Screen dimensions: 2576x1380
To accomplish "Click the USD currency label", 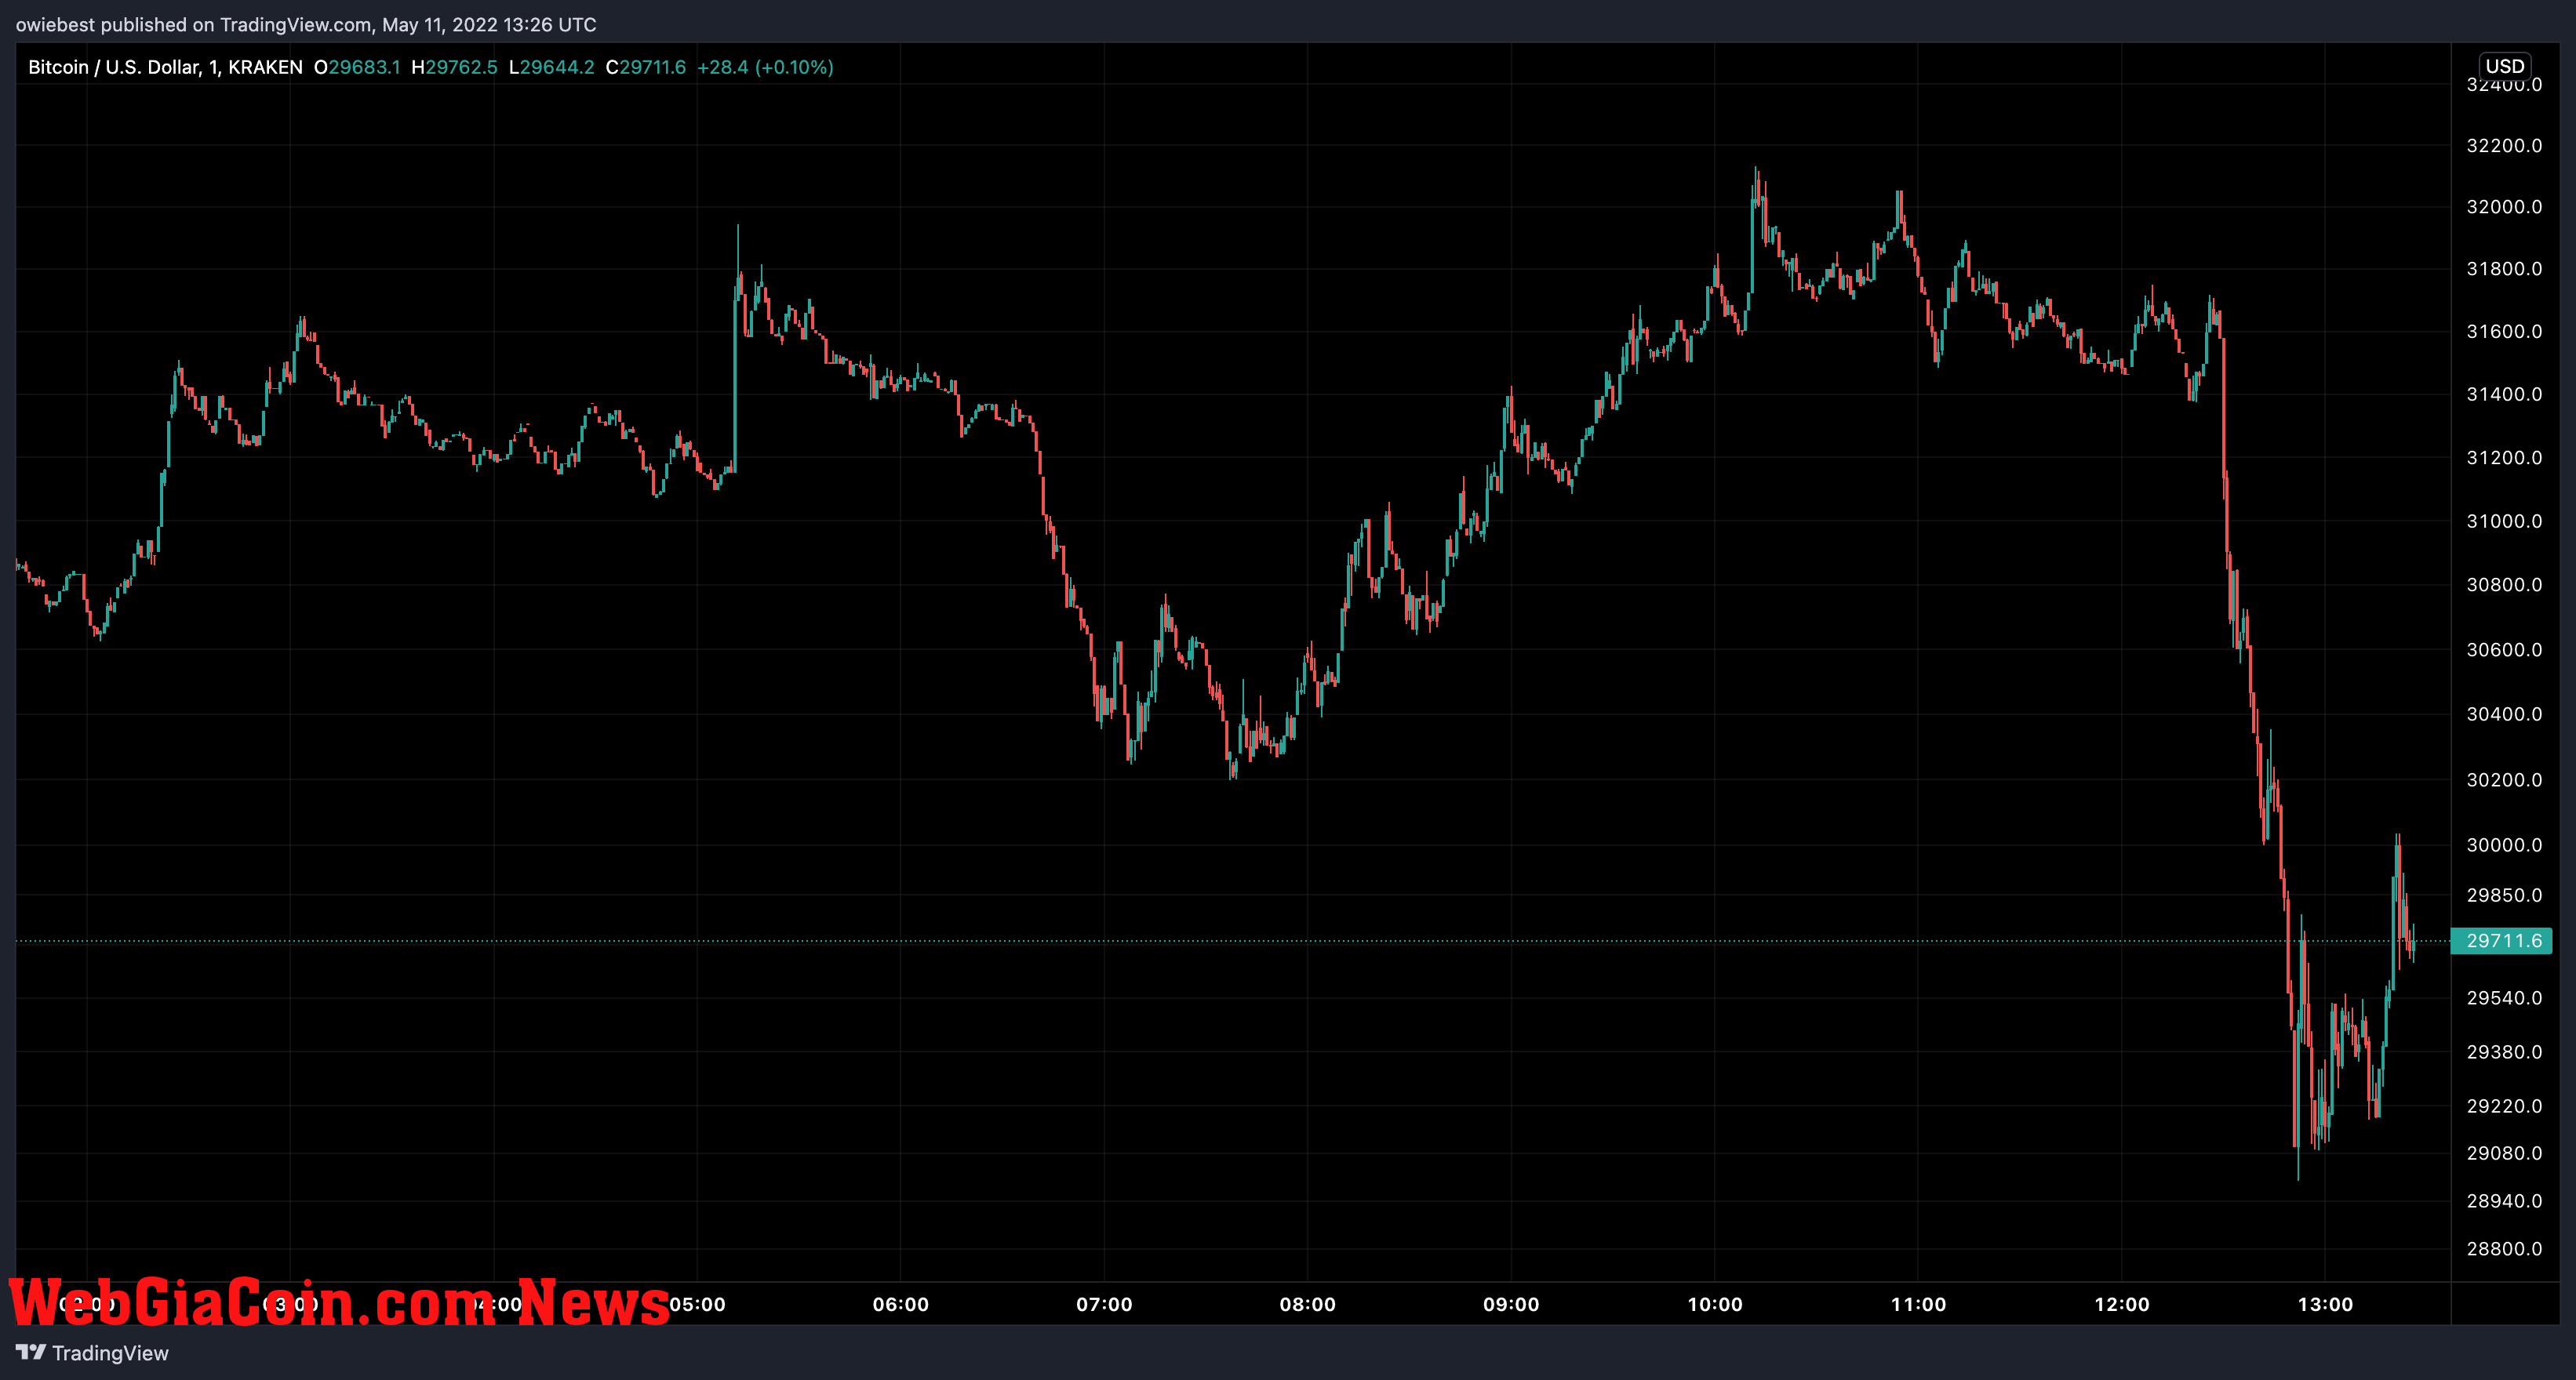I will 2505,66.
